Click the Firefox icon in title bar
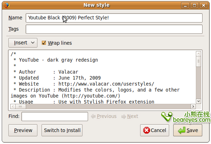This screenshot has width=211, height=144. (x=7, y=5)
